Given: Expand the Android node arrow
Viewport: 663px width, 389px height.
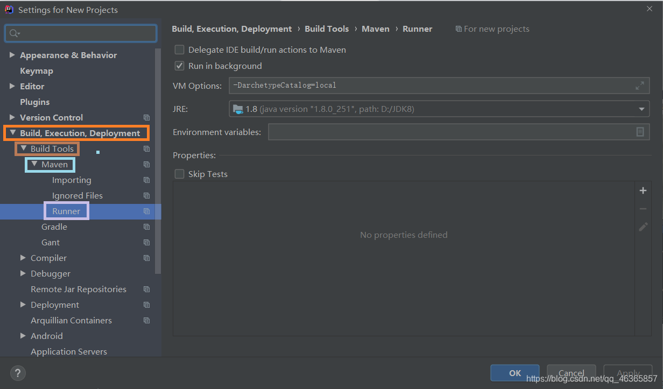Looking at the screenshot, I should pos(23,336).
